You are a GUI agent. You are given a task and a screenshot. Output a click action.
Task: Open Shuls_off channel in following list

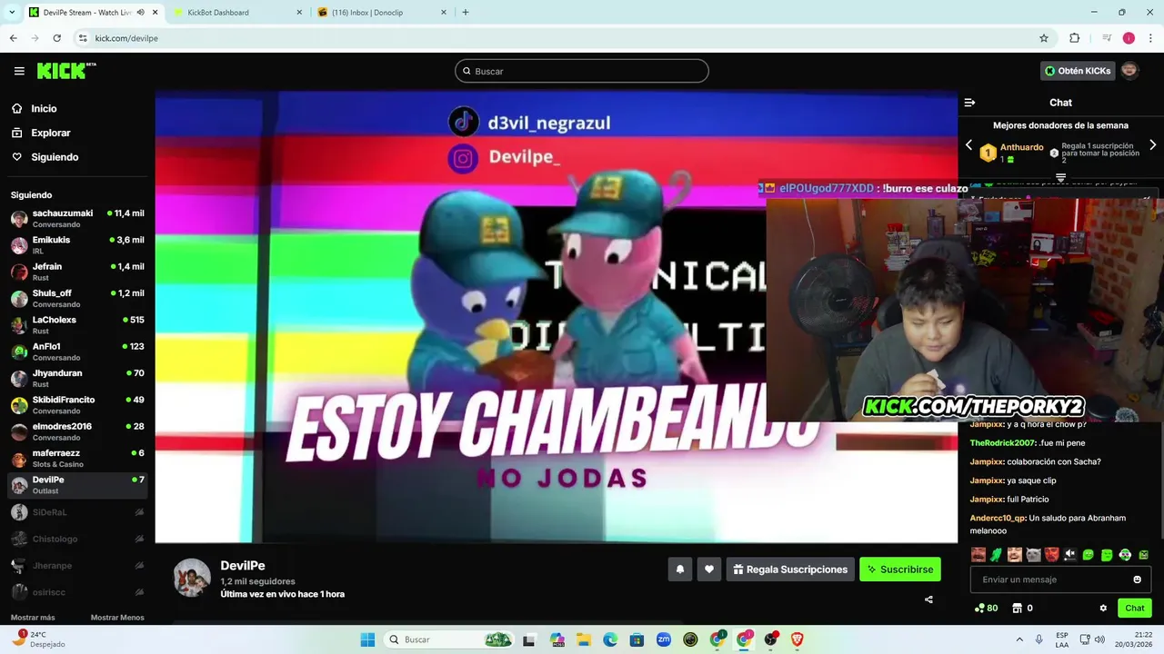click(x=77, y=298)
